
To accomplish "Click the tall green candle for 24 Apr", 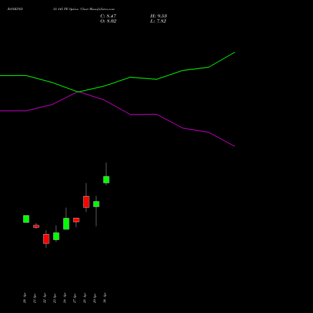I will [66, 223].
